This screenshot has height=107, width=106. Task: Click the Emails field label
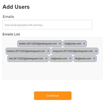point(8,17)
